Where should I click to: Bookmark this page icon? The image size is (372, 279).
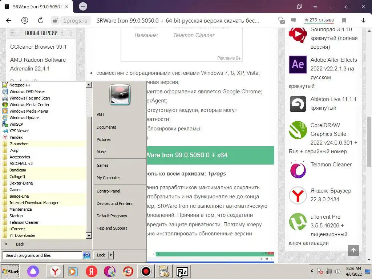pos(344,20)
